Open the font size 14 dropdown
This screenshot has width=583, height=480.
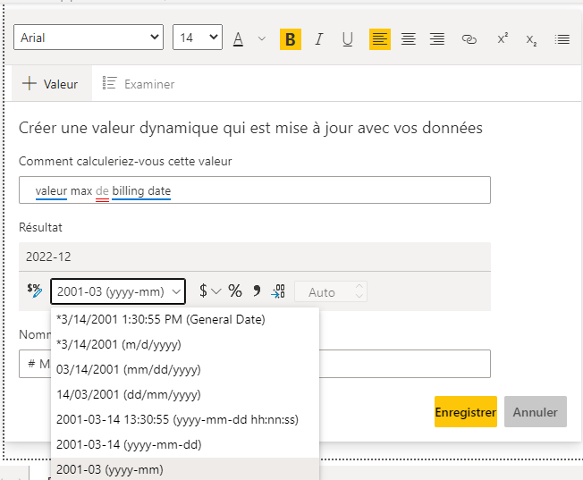point(198,38)
